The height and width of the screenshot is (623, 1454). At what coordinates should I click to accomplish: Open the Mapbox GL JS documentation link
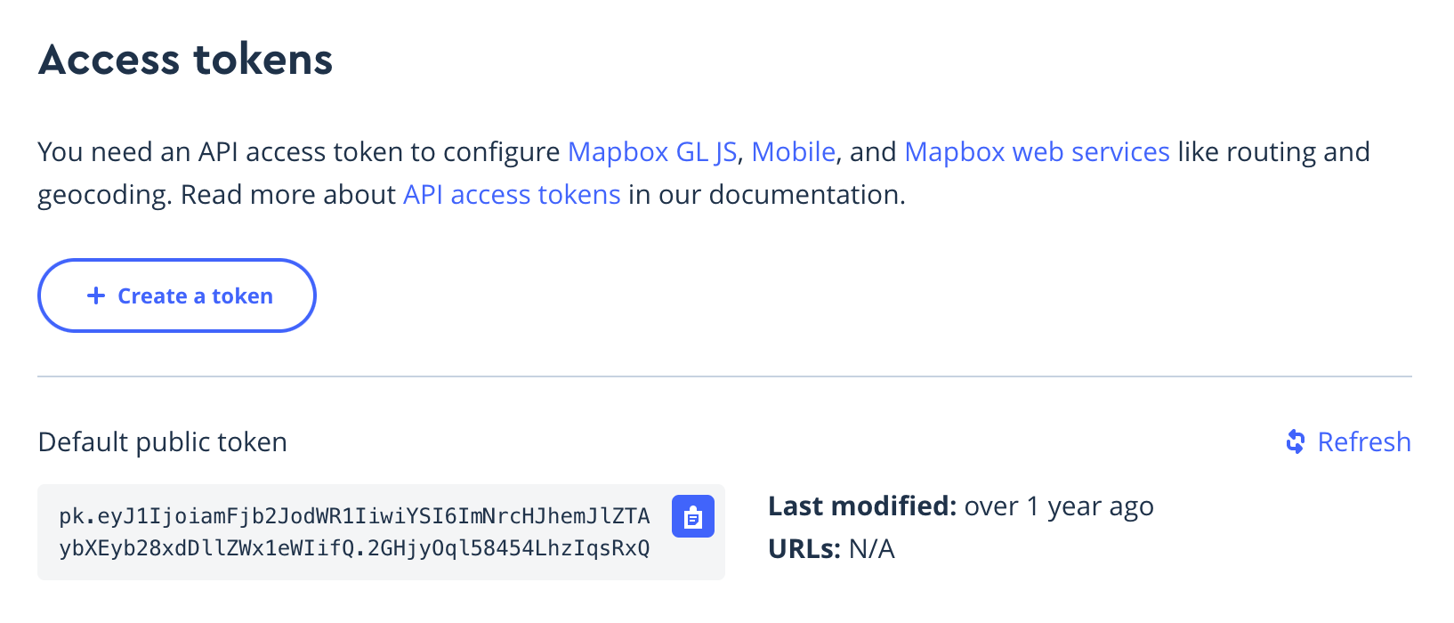point(650,151)
